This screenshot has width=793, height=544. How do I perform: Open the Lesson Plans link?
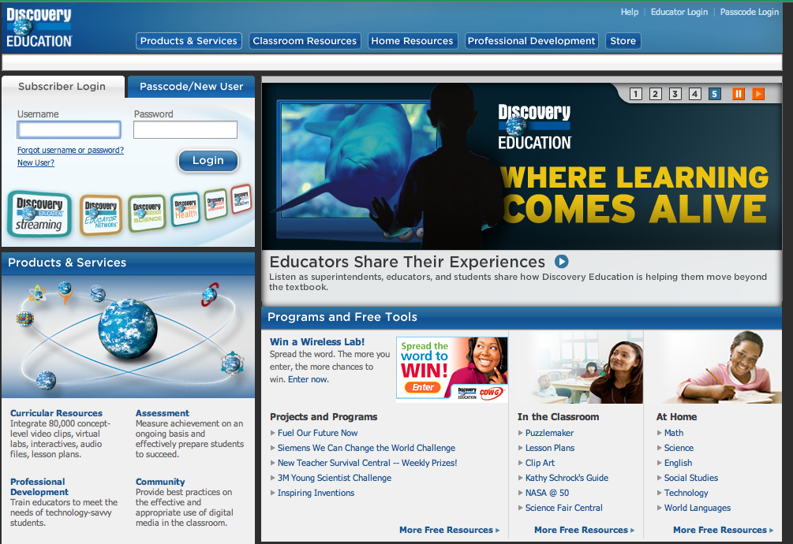[550, 448]
